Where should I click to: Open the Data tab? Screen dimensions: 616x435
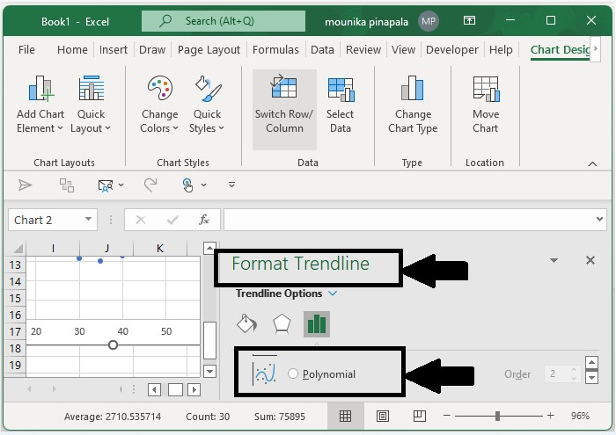[x=322, y=50]
